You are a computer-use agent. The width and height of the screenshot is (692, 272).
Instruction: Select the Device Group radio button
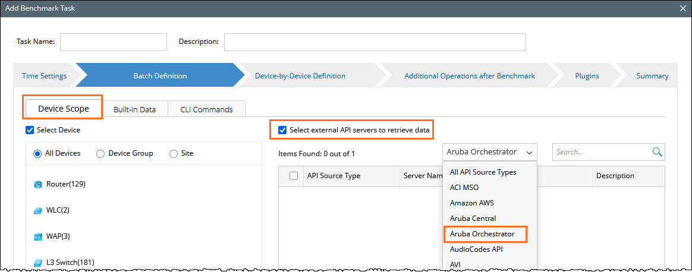100,153
